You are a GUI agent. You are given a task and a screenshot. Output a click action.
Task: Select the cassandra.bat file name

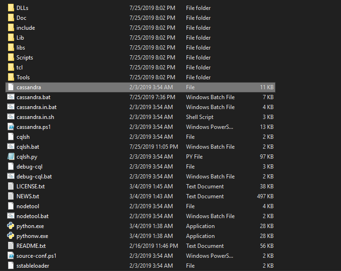click(33, 97)
